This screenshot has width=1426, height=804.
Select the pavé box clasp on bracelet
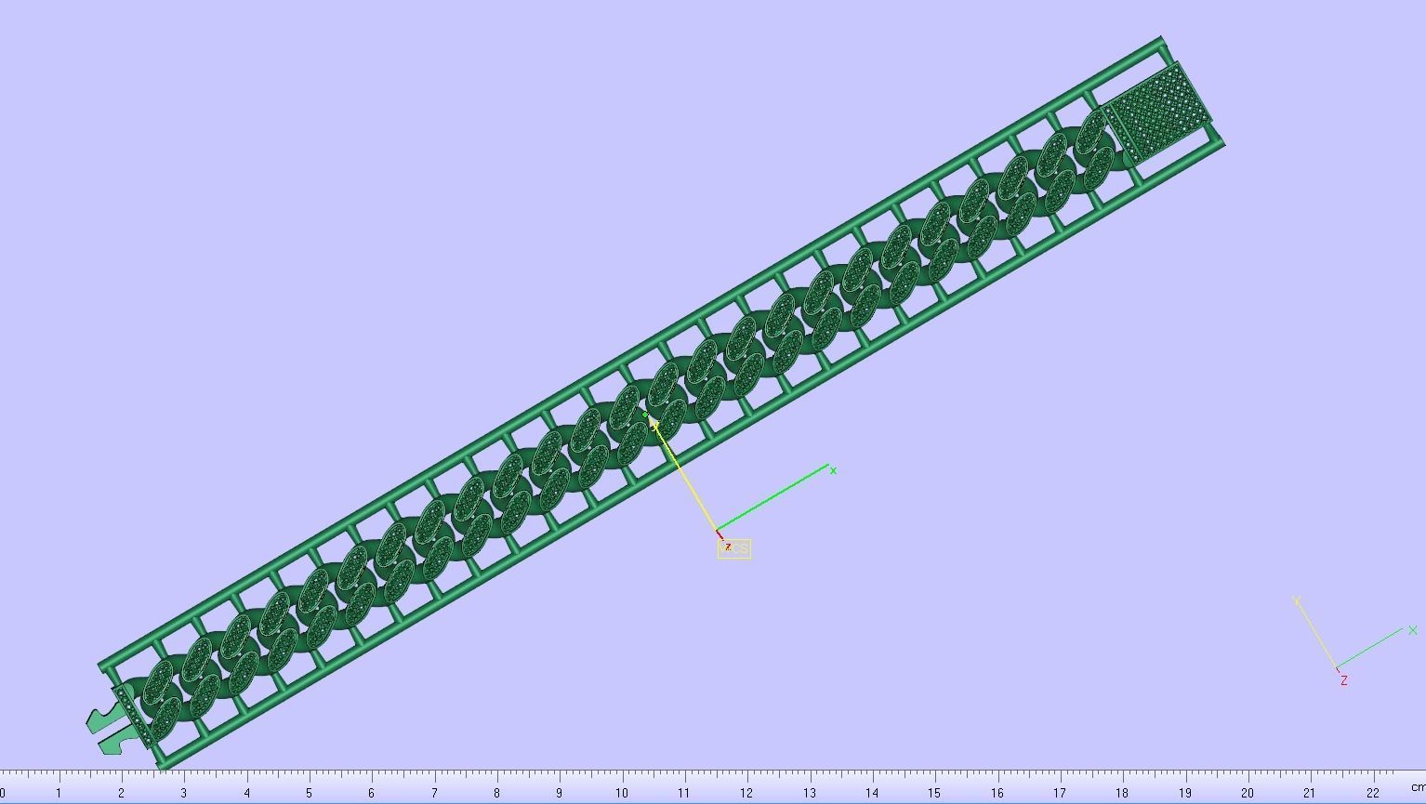(1156, 115)
